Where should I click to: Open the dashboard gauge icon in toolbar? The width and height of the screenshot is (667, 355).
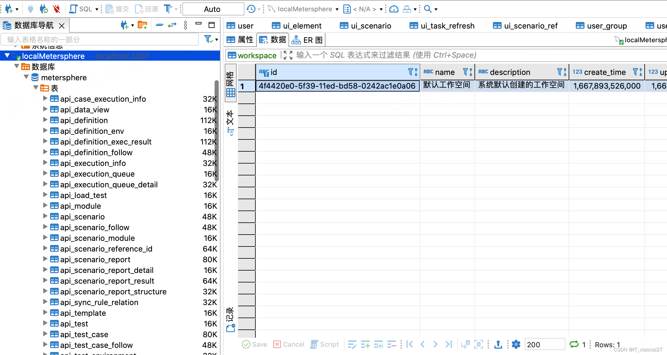click(x=394, y=9)
